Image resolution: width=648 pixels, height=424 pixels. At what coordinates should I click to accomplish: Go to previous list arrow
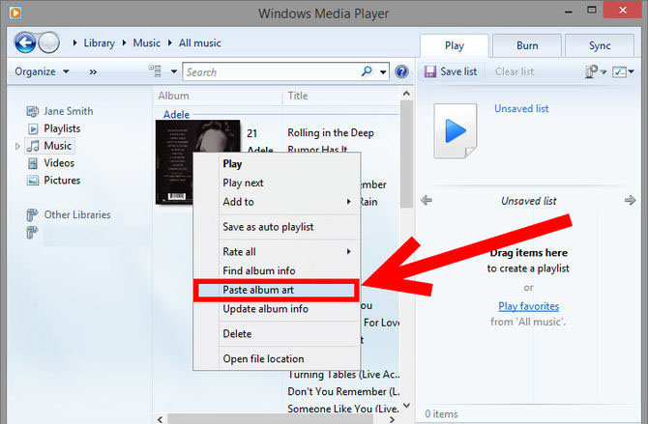[x=427, y=201]
